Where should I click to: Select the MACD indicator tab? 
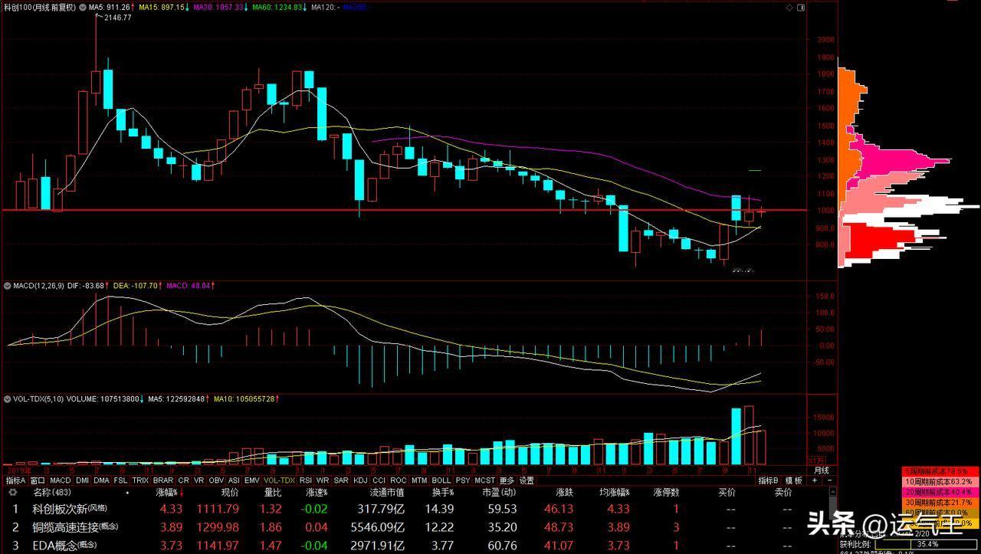point(61,480)
